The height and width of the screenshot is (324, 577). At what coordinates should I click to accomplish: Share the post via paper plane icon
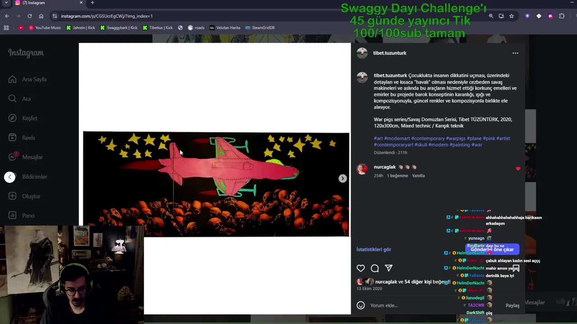pos(389,268)
